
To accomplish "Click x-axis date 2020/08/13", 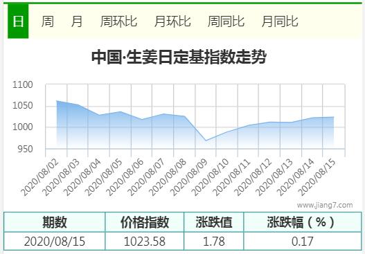I will click(275, 178).
